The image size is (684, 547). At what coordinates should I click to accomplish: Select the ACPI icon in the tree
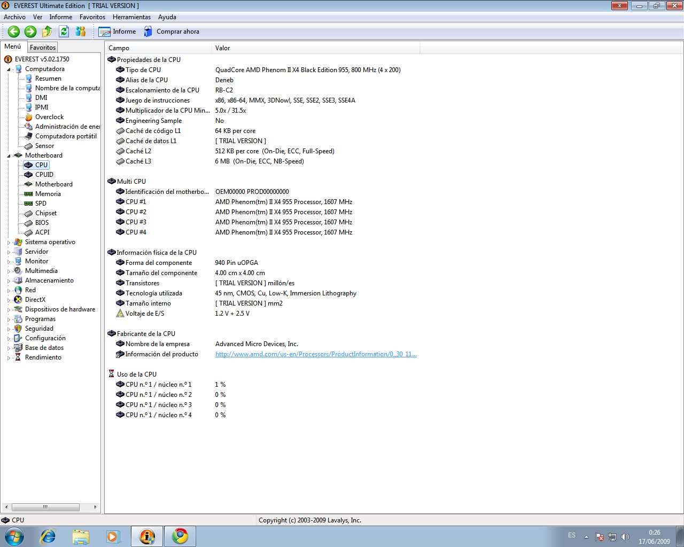[x=29, y=232]
